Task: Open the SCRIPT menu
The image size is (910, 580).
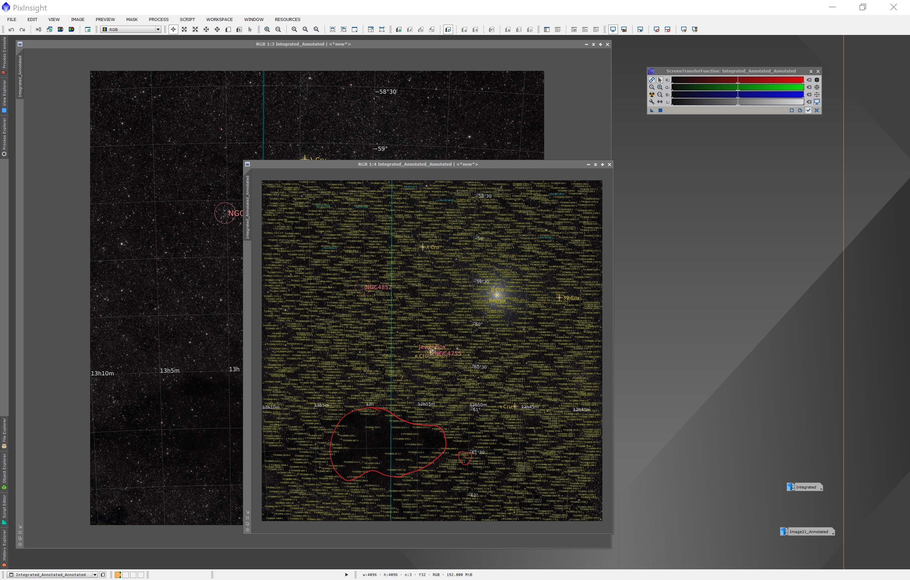Action: (188, 19)
